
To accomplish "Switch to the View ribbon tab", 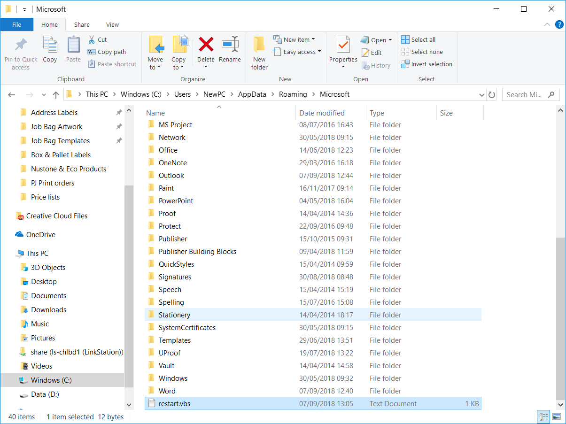I will pos(112,24).
